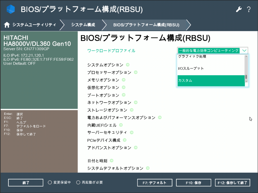Select I/Oスループット in the dropdown list
This screenshot has height=193, width=258.
pyautogui.click(x=211, y=68)
